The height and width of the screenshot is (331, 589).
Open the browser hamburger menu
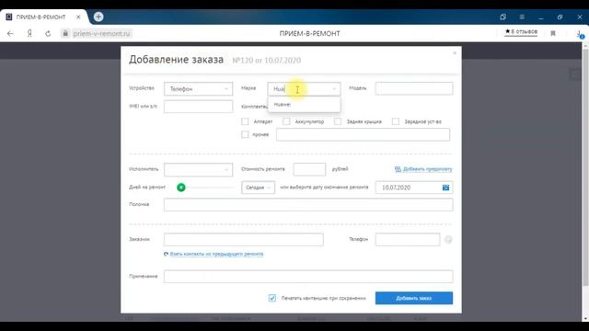coord(522,17)
